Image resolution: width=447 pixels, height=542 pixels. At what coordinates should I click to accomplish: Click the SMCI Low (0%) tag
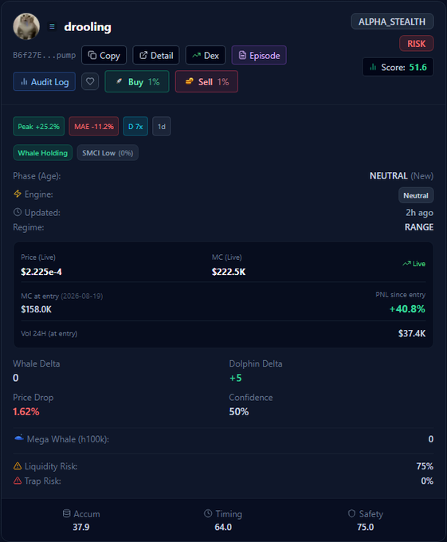coord(108,153)
